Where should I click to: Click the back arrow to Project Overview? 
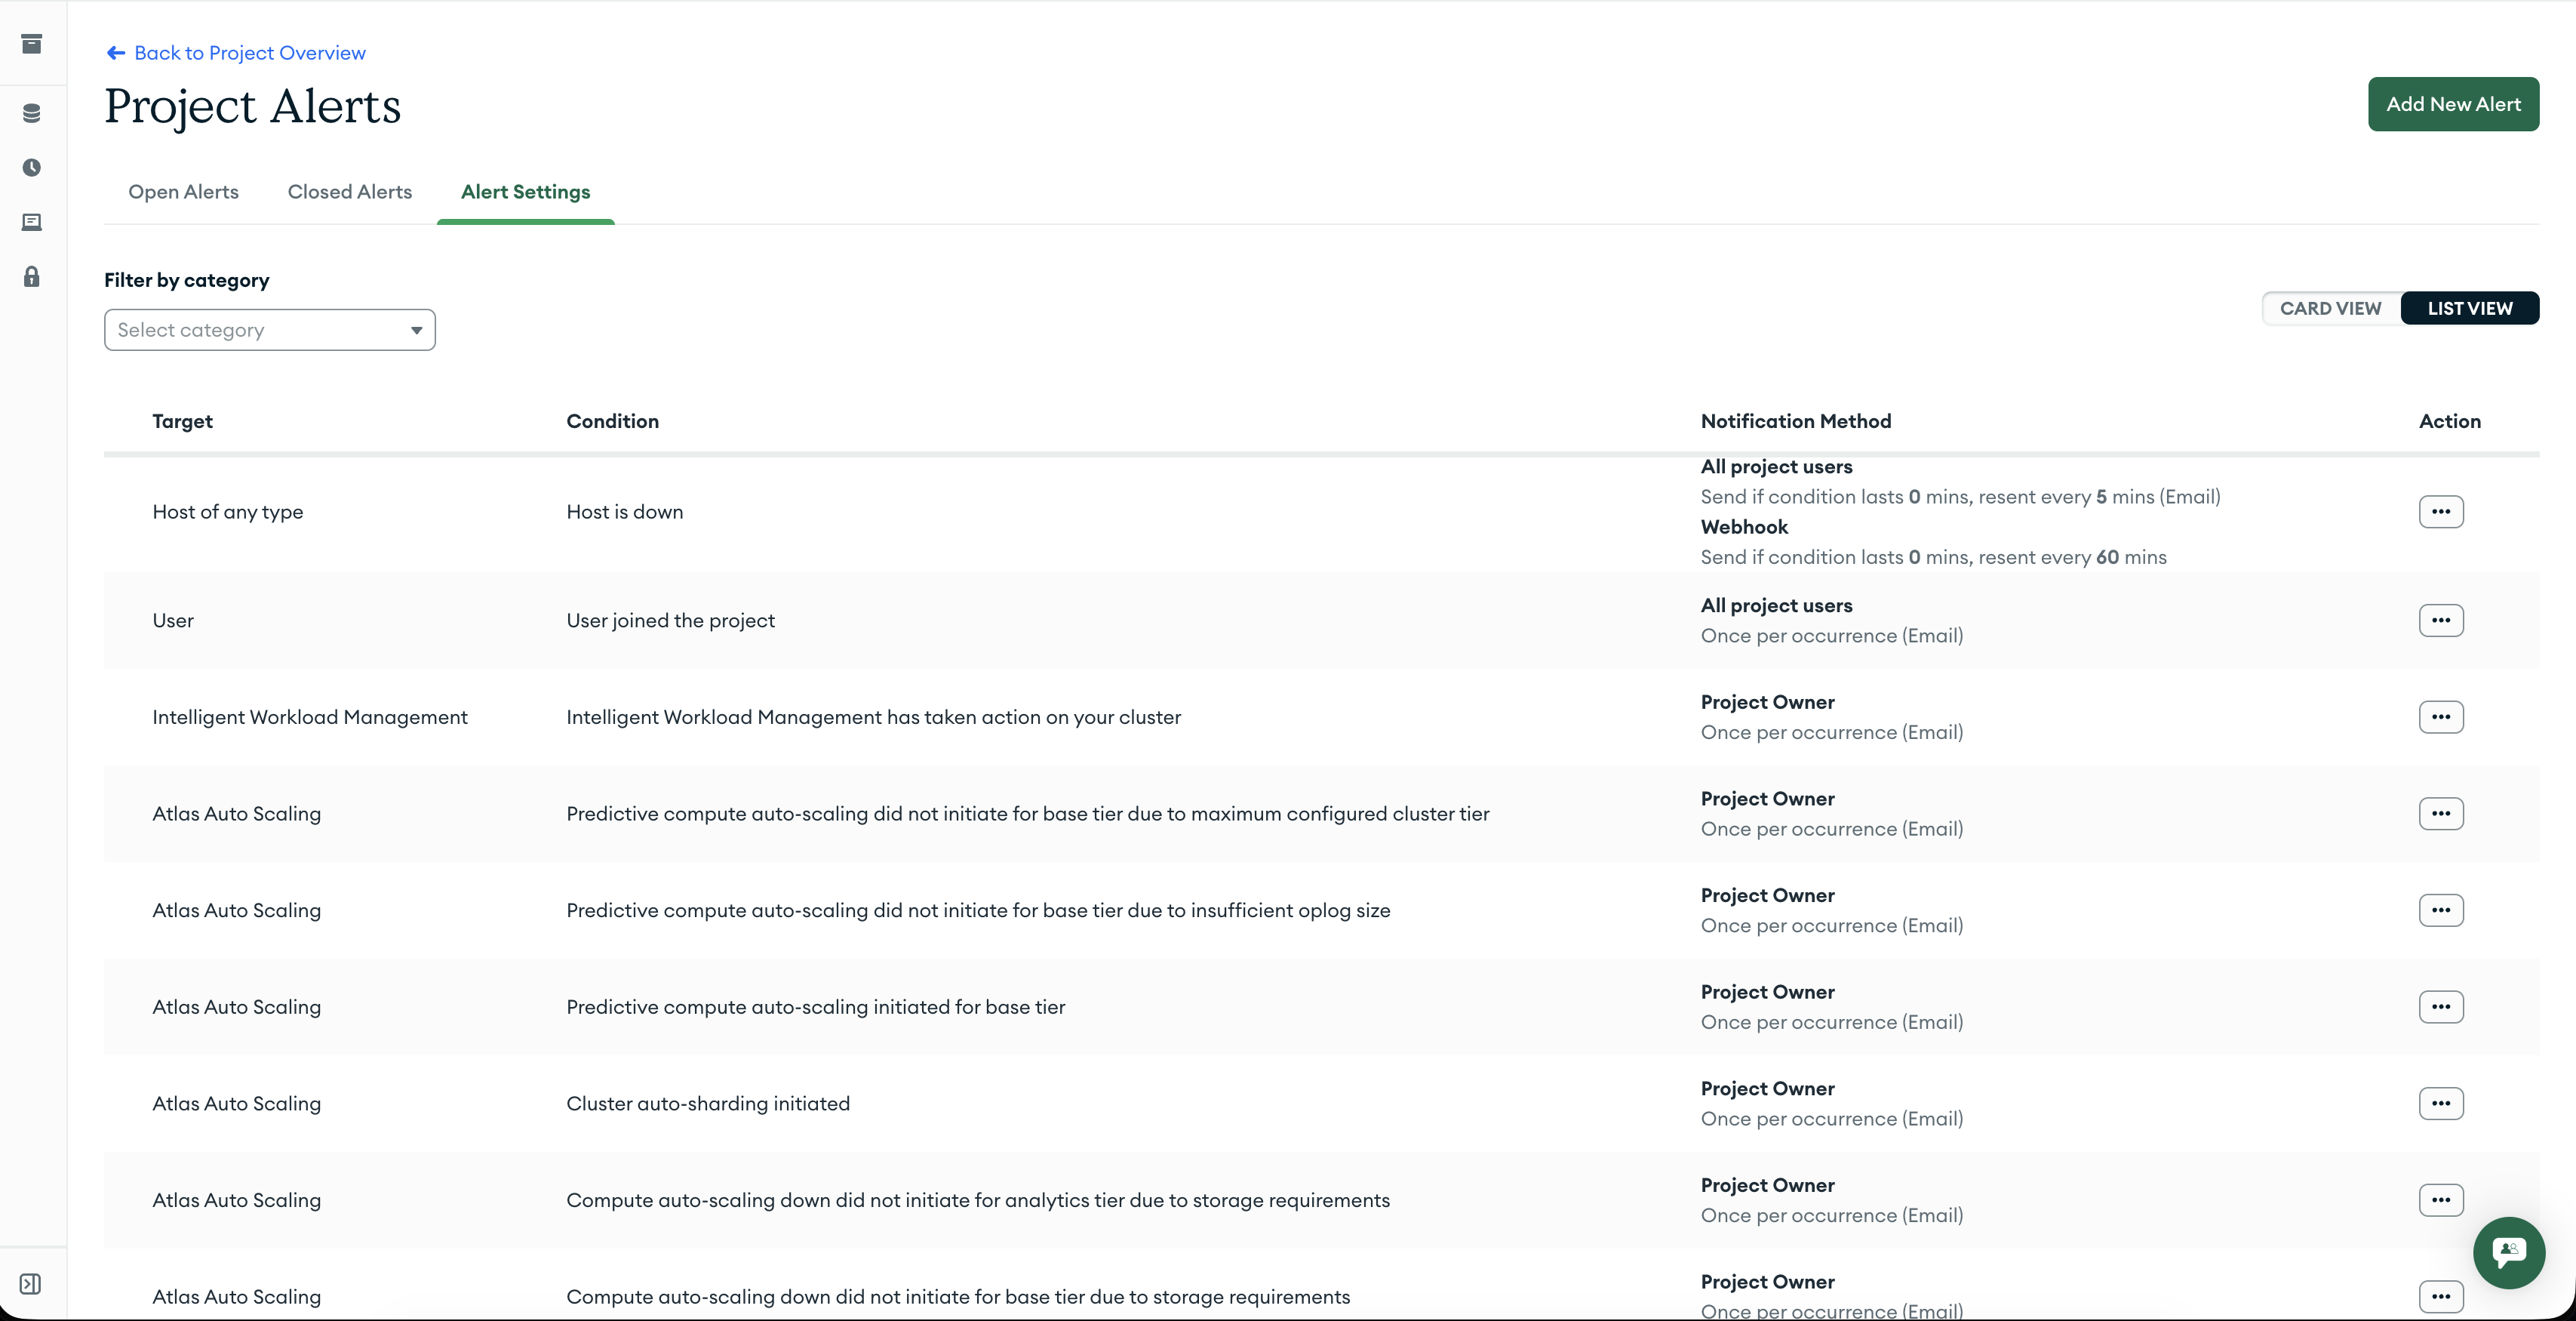click(116, 53)
